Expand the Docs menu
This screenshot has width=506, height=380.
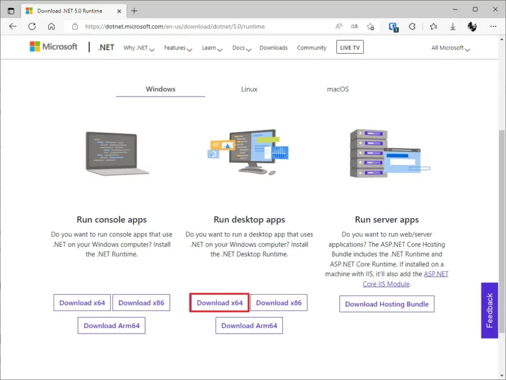click(241, 48)
